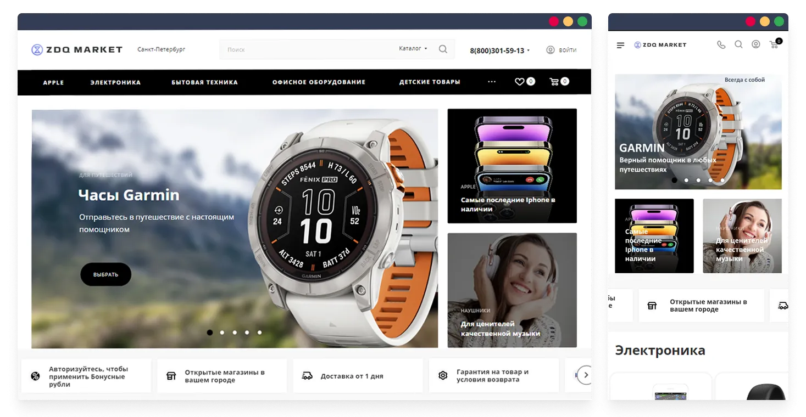Viewport: 806px width, 417px height.
Task: Expand the phone number 8(800)301-59-13 dropdown
Action: click(499, 50)
